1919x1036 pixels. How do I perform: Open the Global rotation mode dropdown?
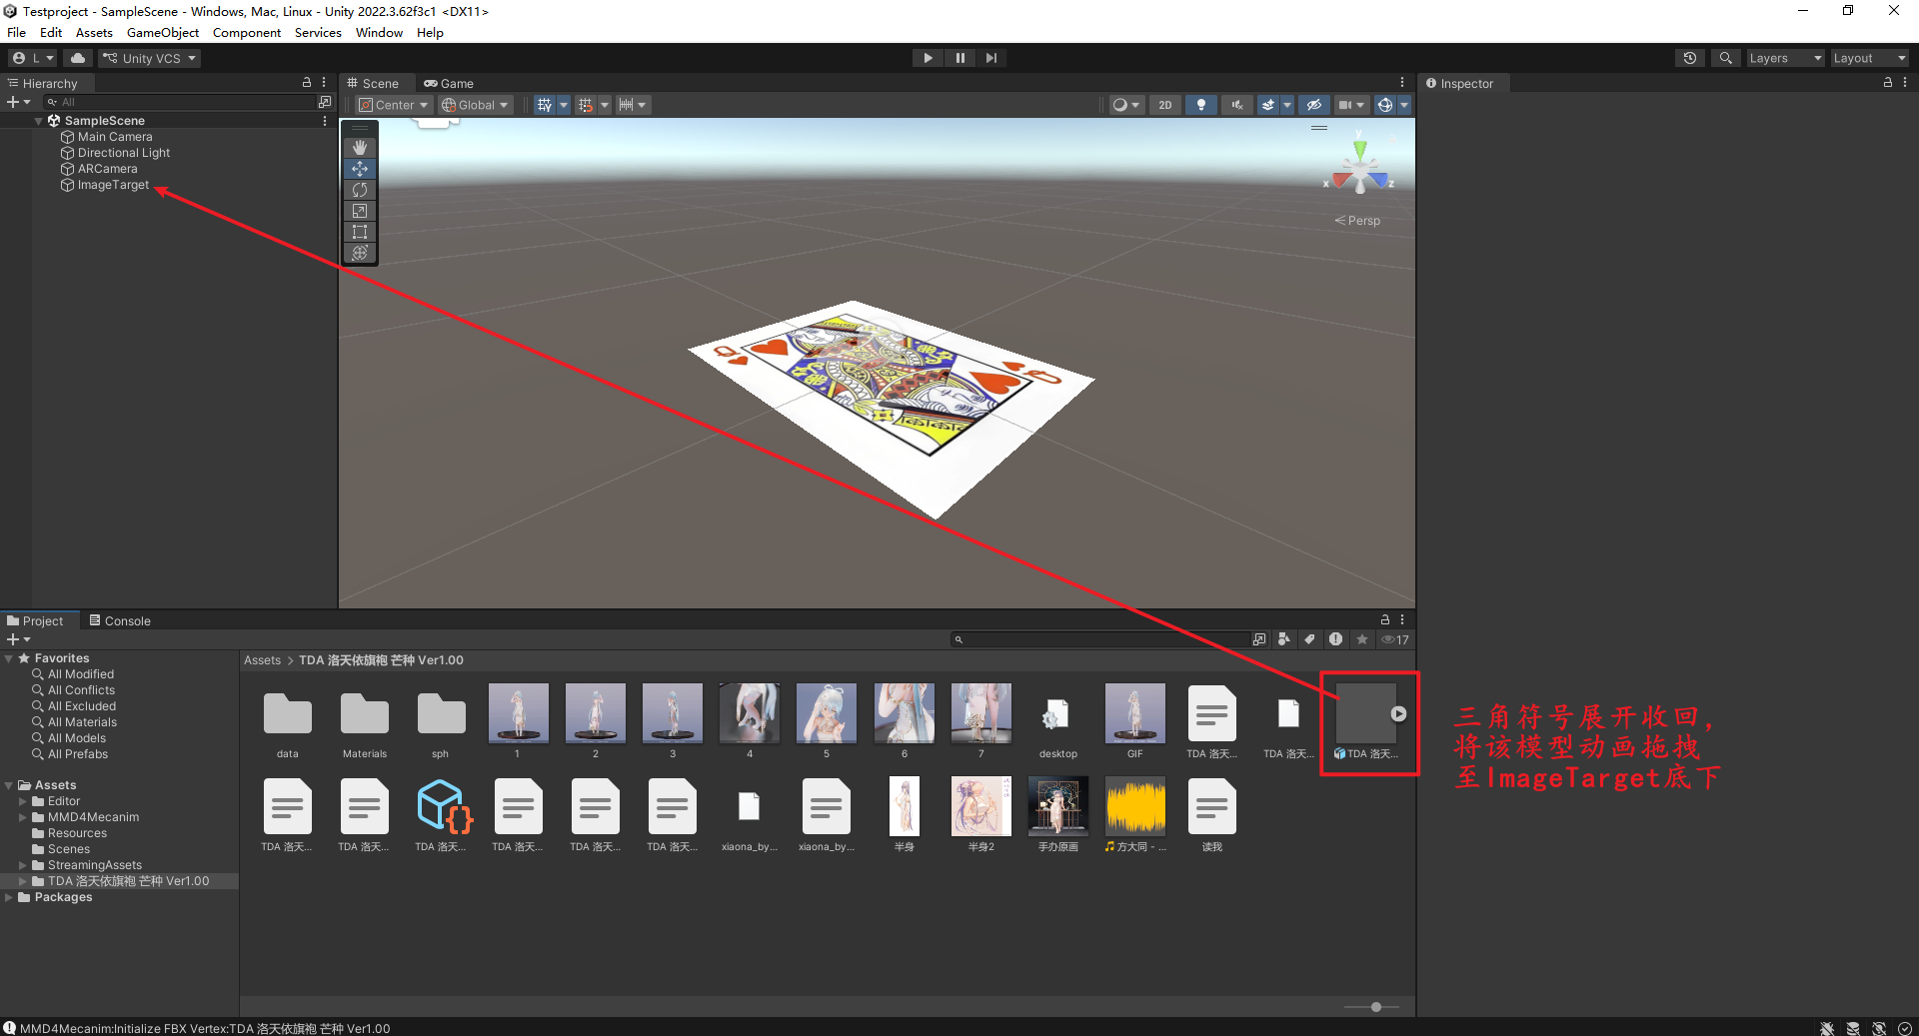tap(476, 105)
